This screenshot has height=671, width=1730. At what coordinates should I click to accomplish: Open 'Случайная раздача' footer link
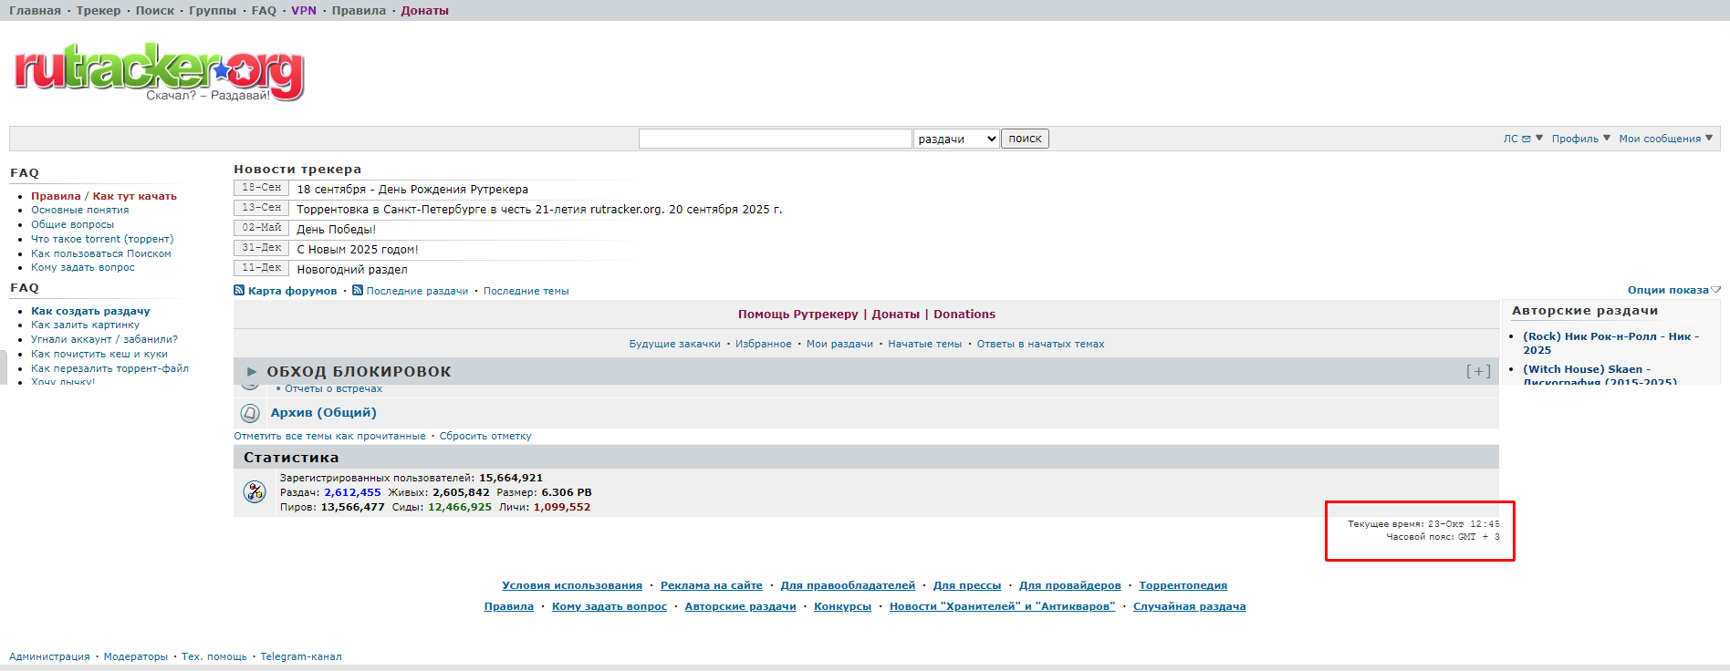[x=1190, y=606]
